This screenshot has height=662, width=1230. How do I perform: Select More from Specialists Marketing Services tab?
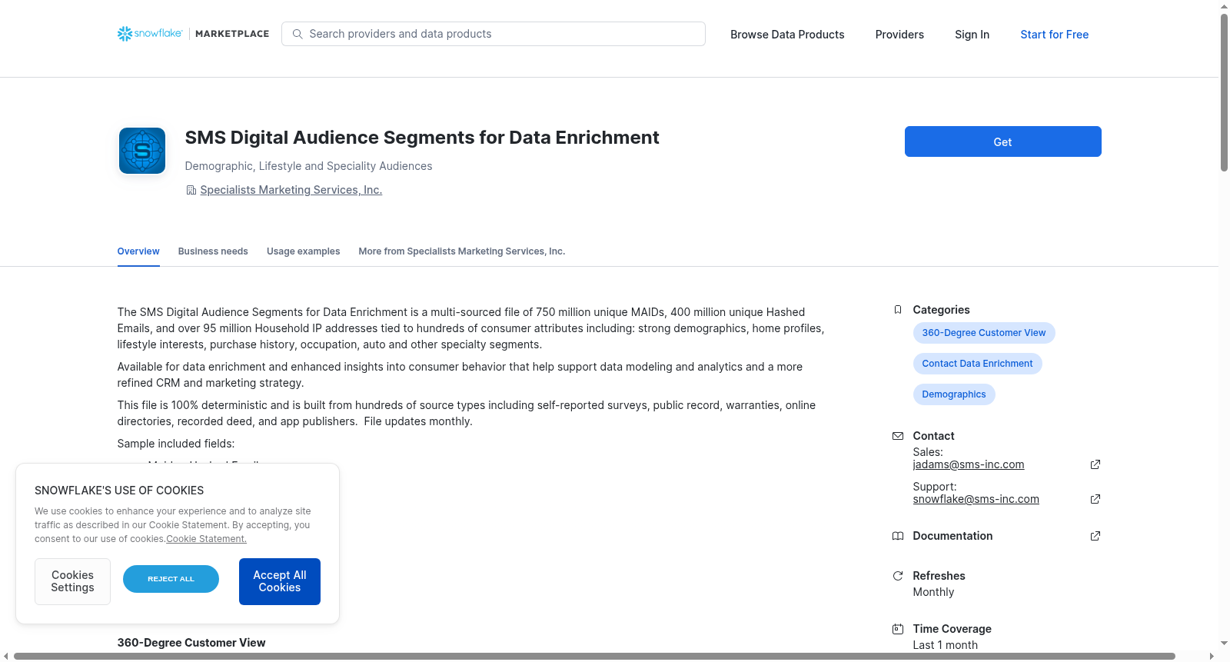461,251
